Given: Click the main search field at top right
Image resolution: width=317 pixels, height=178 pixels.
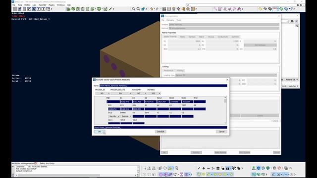Looking at the screenshot, I should pyautogui.click(x=242, y=5).
